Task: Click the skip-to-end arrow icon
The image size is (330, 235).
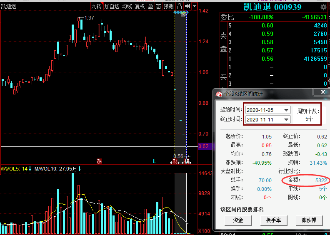Action: click(x=187, y=6)
